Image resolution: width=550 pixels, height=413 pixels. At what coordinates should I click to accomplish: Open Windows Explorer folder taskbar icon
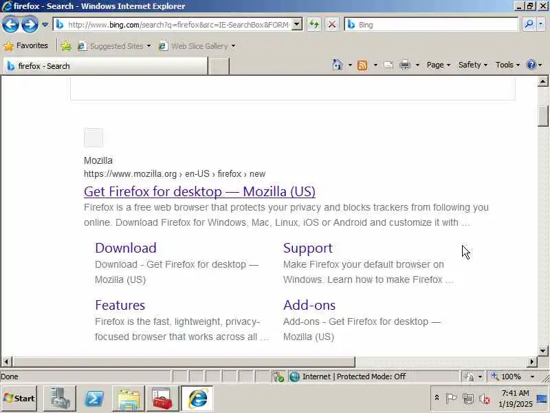(x=129, y=399)
